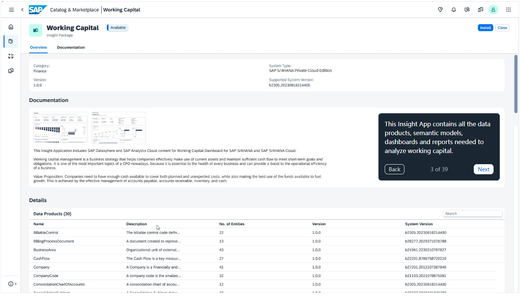Screen dimensions: 520x296
Task: Click the SAP logo
Action: pyautogui.click(x=38, y=10)
